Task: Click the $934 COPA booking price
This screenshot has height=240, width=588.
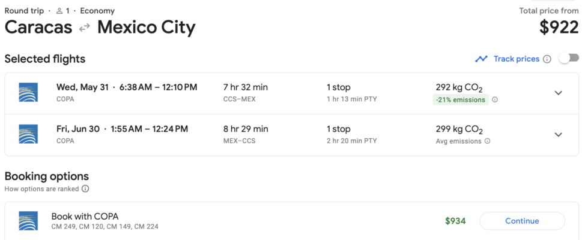Action: tap(455, 221)
